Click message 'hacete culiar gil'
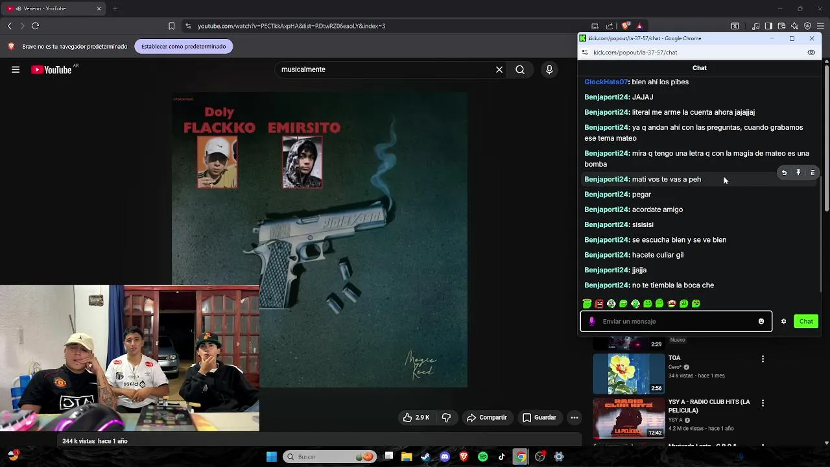This screenshot has height=467, width=830. pos(658,255)
